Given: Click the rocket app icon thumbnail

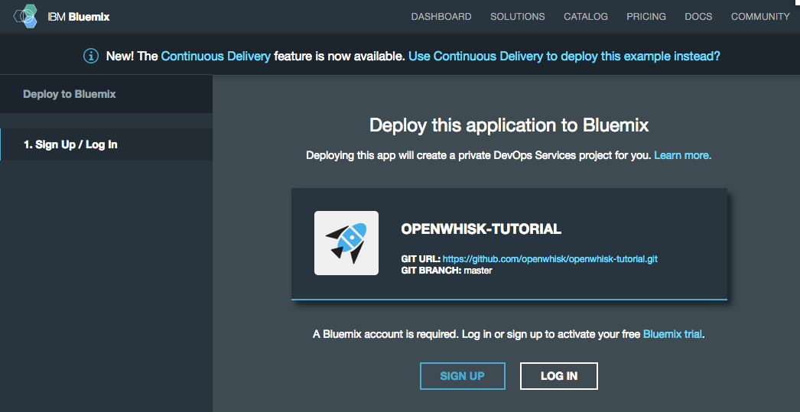Looking at the screenshot, I should [x=346, y=243].
